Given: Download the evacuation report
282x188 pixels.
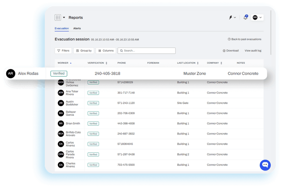Looking at the screenshot, I should [x=231, y=51].
